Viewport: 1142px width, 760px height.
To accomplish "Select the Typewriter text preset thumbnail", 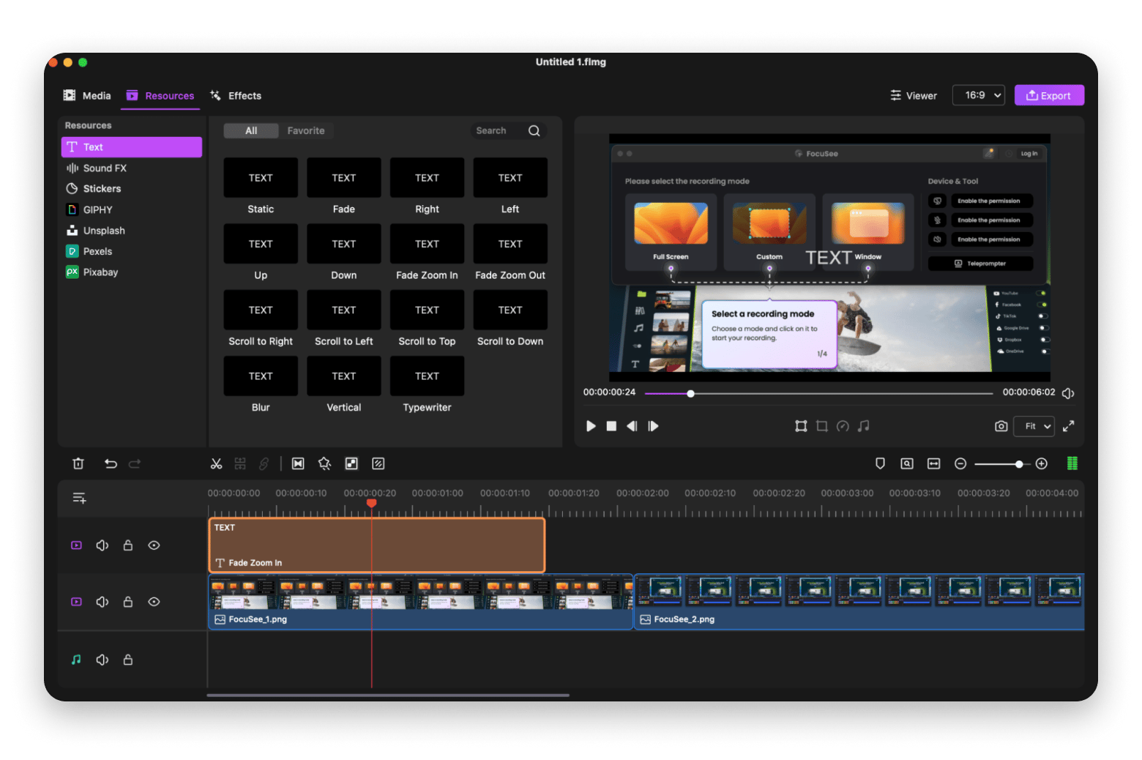I will pos(427,376).
